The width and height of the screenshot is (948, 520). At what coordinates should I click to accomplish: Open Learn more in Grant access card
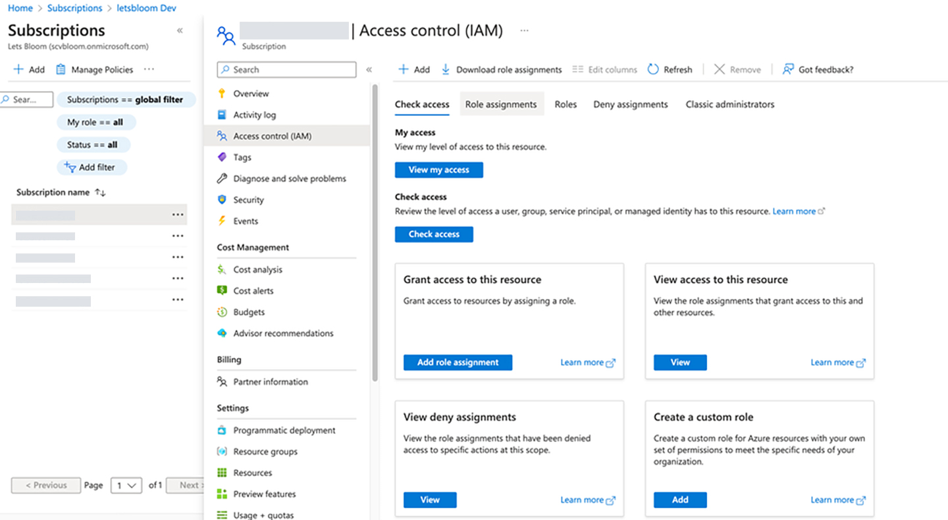point(587,362)
